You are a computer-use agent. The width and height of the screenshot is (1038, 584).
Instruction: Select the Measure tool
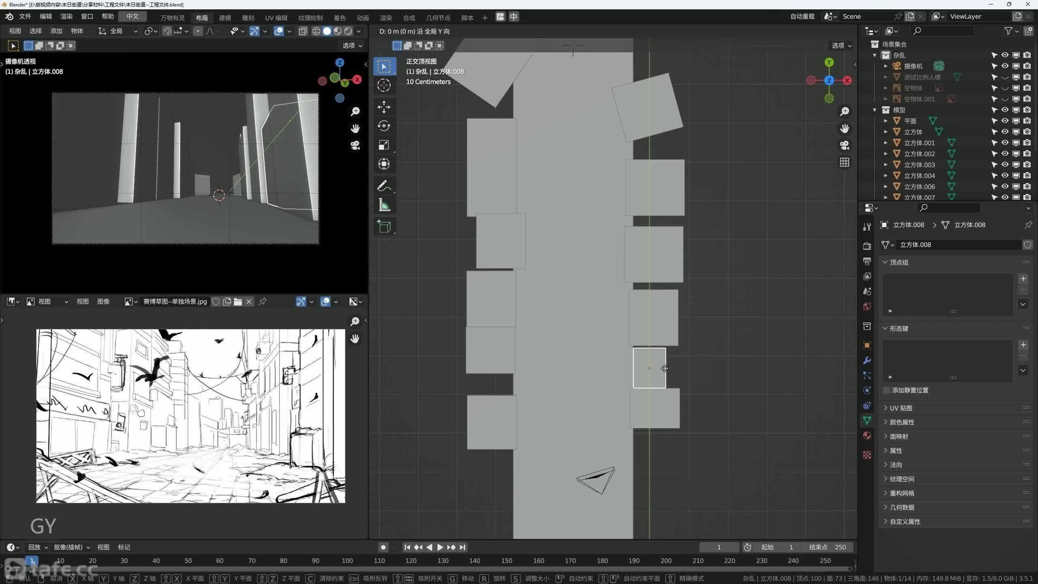384,205
